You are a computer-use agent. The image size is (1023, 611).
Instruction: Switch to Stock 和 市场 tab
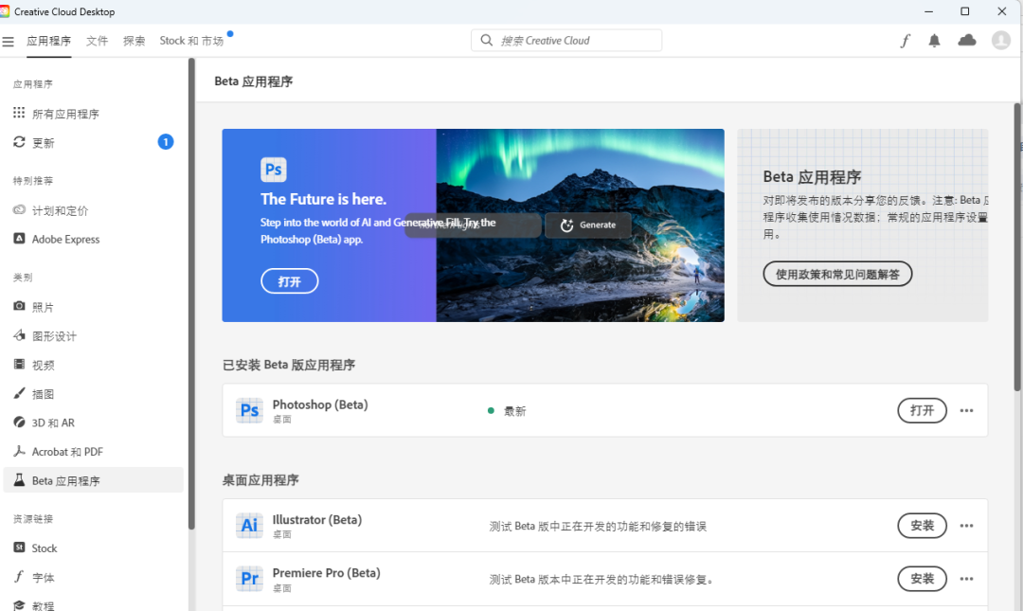pyautogui.click(x=191, y=41)
